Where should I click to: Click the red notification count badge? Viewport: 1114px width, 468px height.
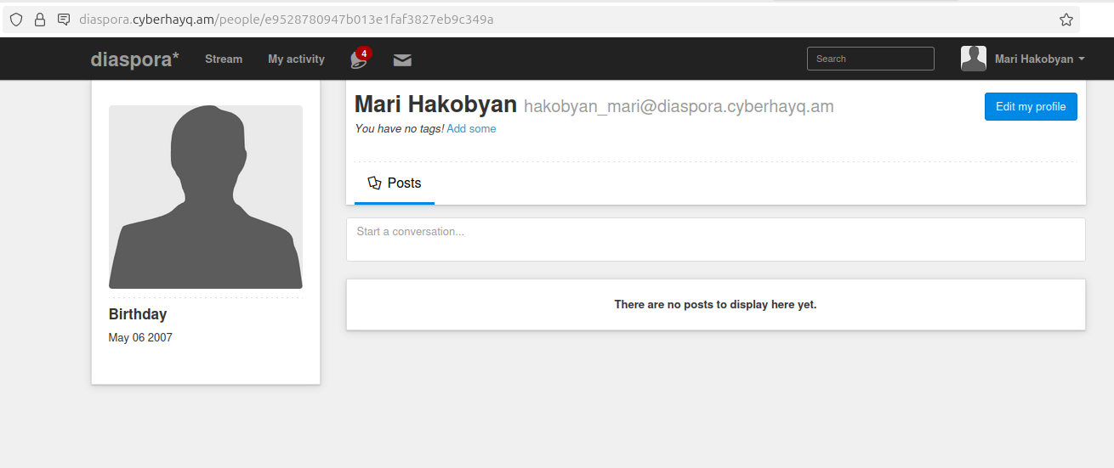coord(364,53)
